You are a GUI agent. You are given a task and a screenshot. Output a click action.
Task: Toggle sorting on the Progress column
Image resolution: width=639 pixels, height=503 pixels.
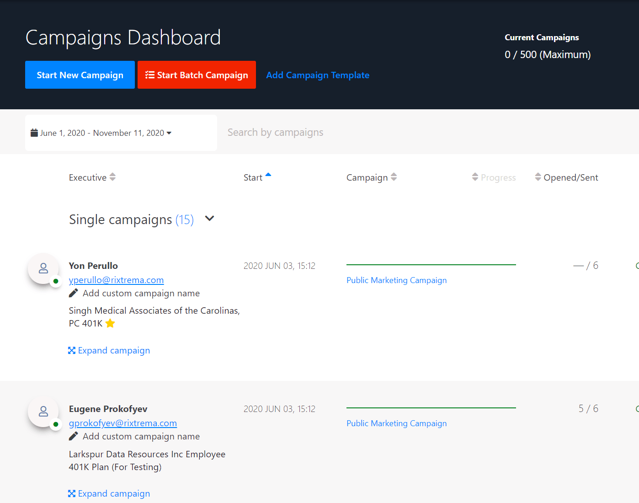475,177
